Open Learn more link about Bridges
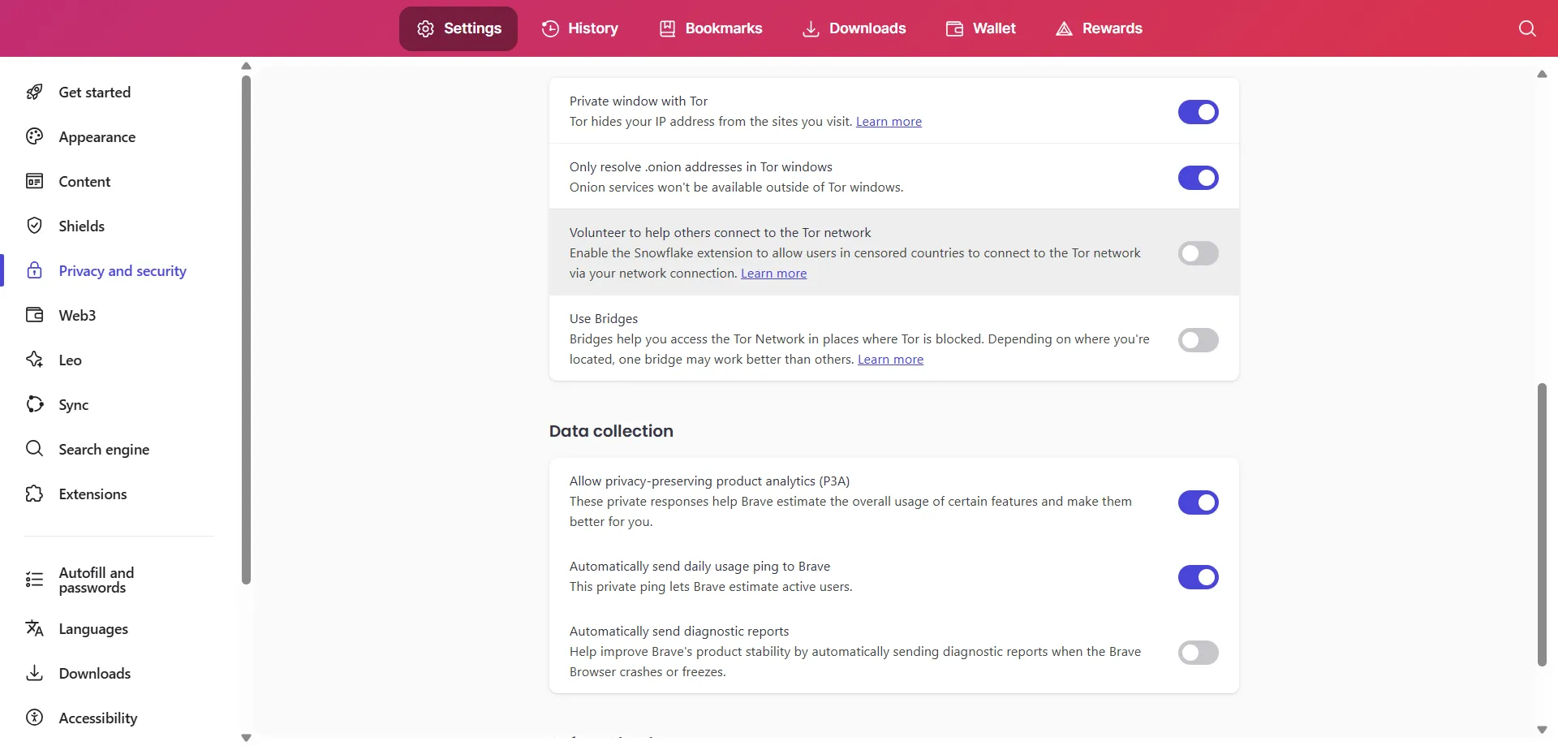This screenshot has width=1558, height=746. coord(890,360)
